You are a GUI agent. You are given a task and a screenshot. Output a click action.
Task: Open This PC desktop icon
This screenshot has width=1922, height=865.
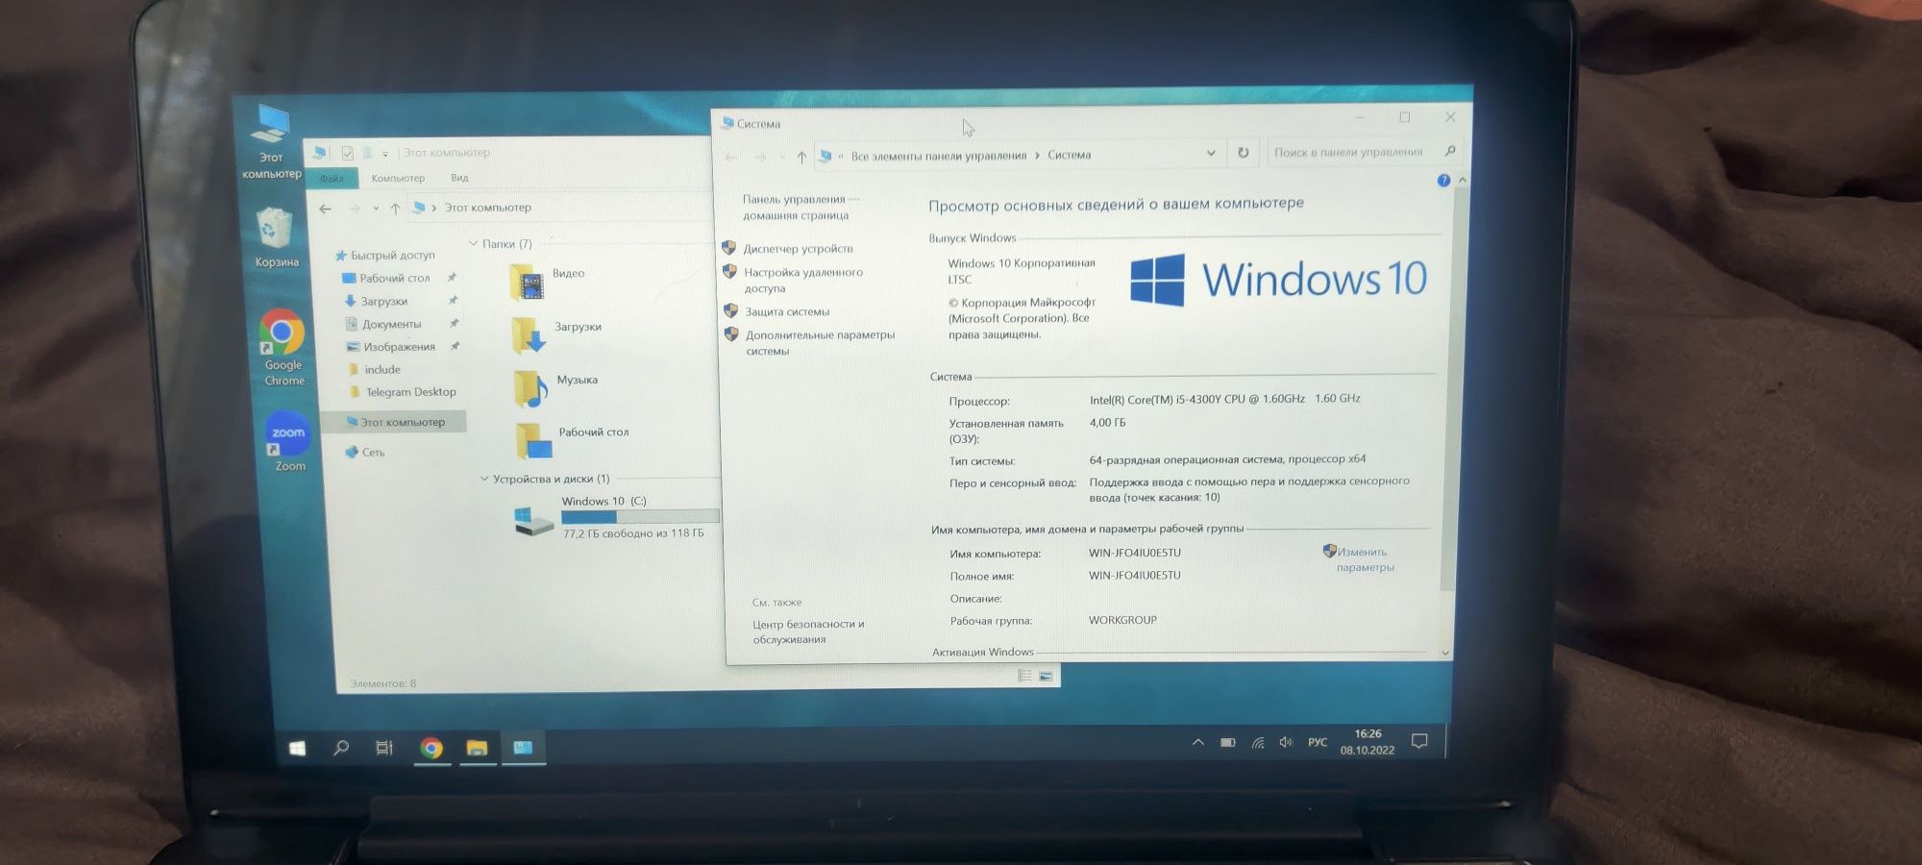point(271,141)
